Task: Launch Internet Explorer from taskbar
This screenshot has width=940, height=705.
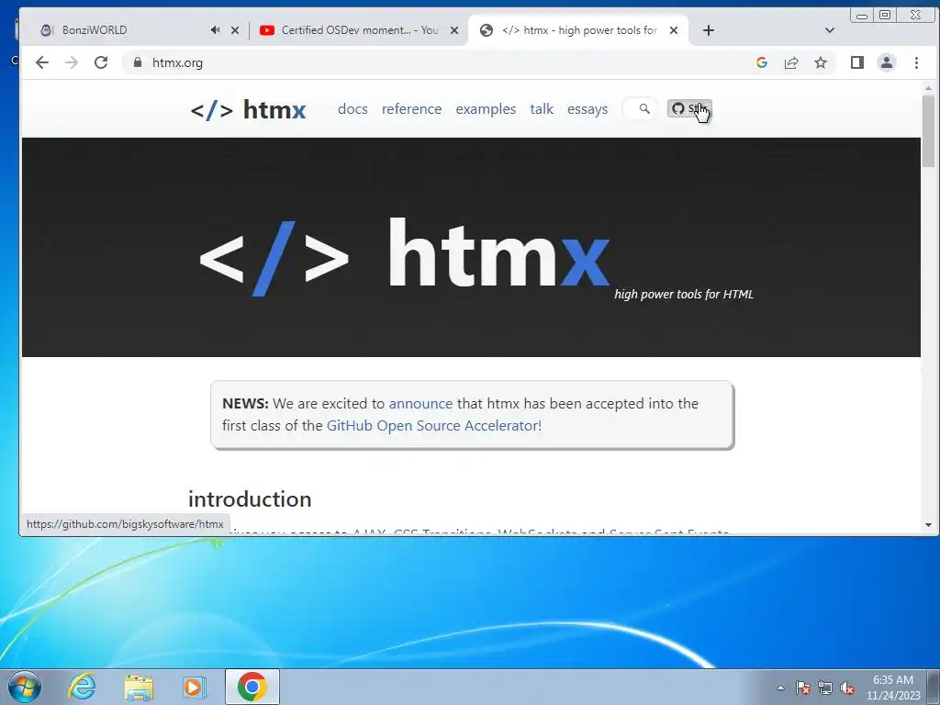Action: click(x=82, y=687)
